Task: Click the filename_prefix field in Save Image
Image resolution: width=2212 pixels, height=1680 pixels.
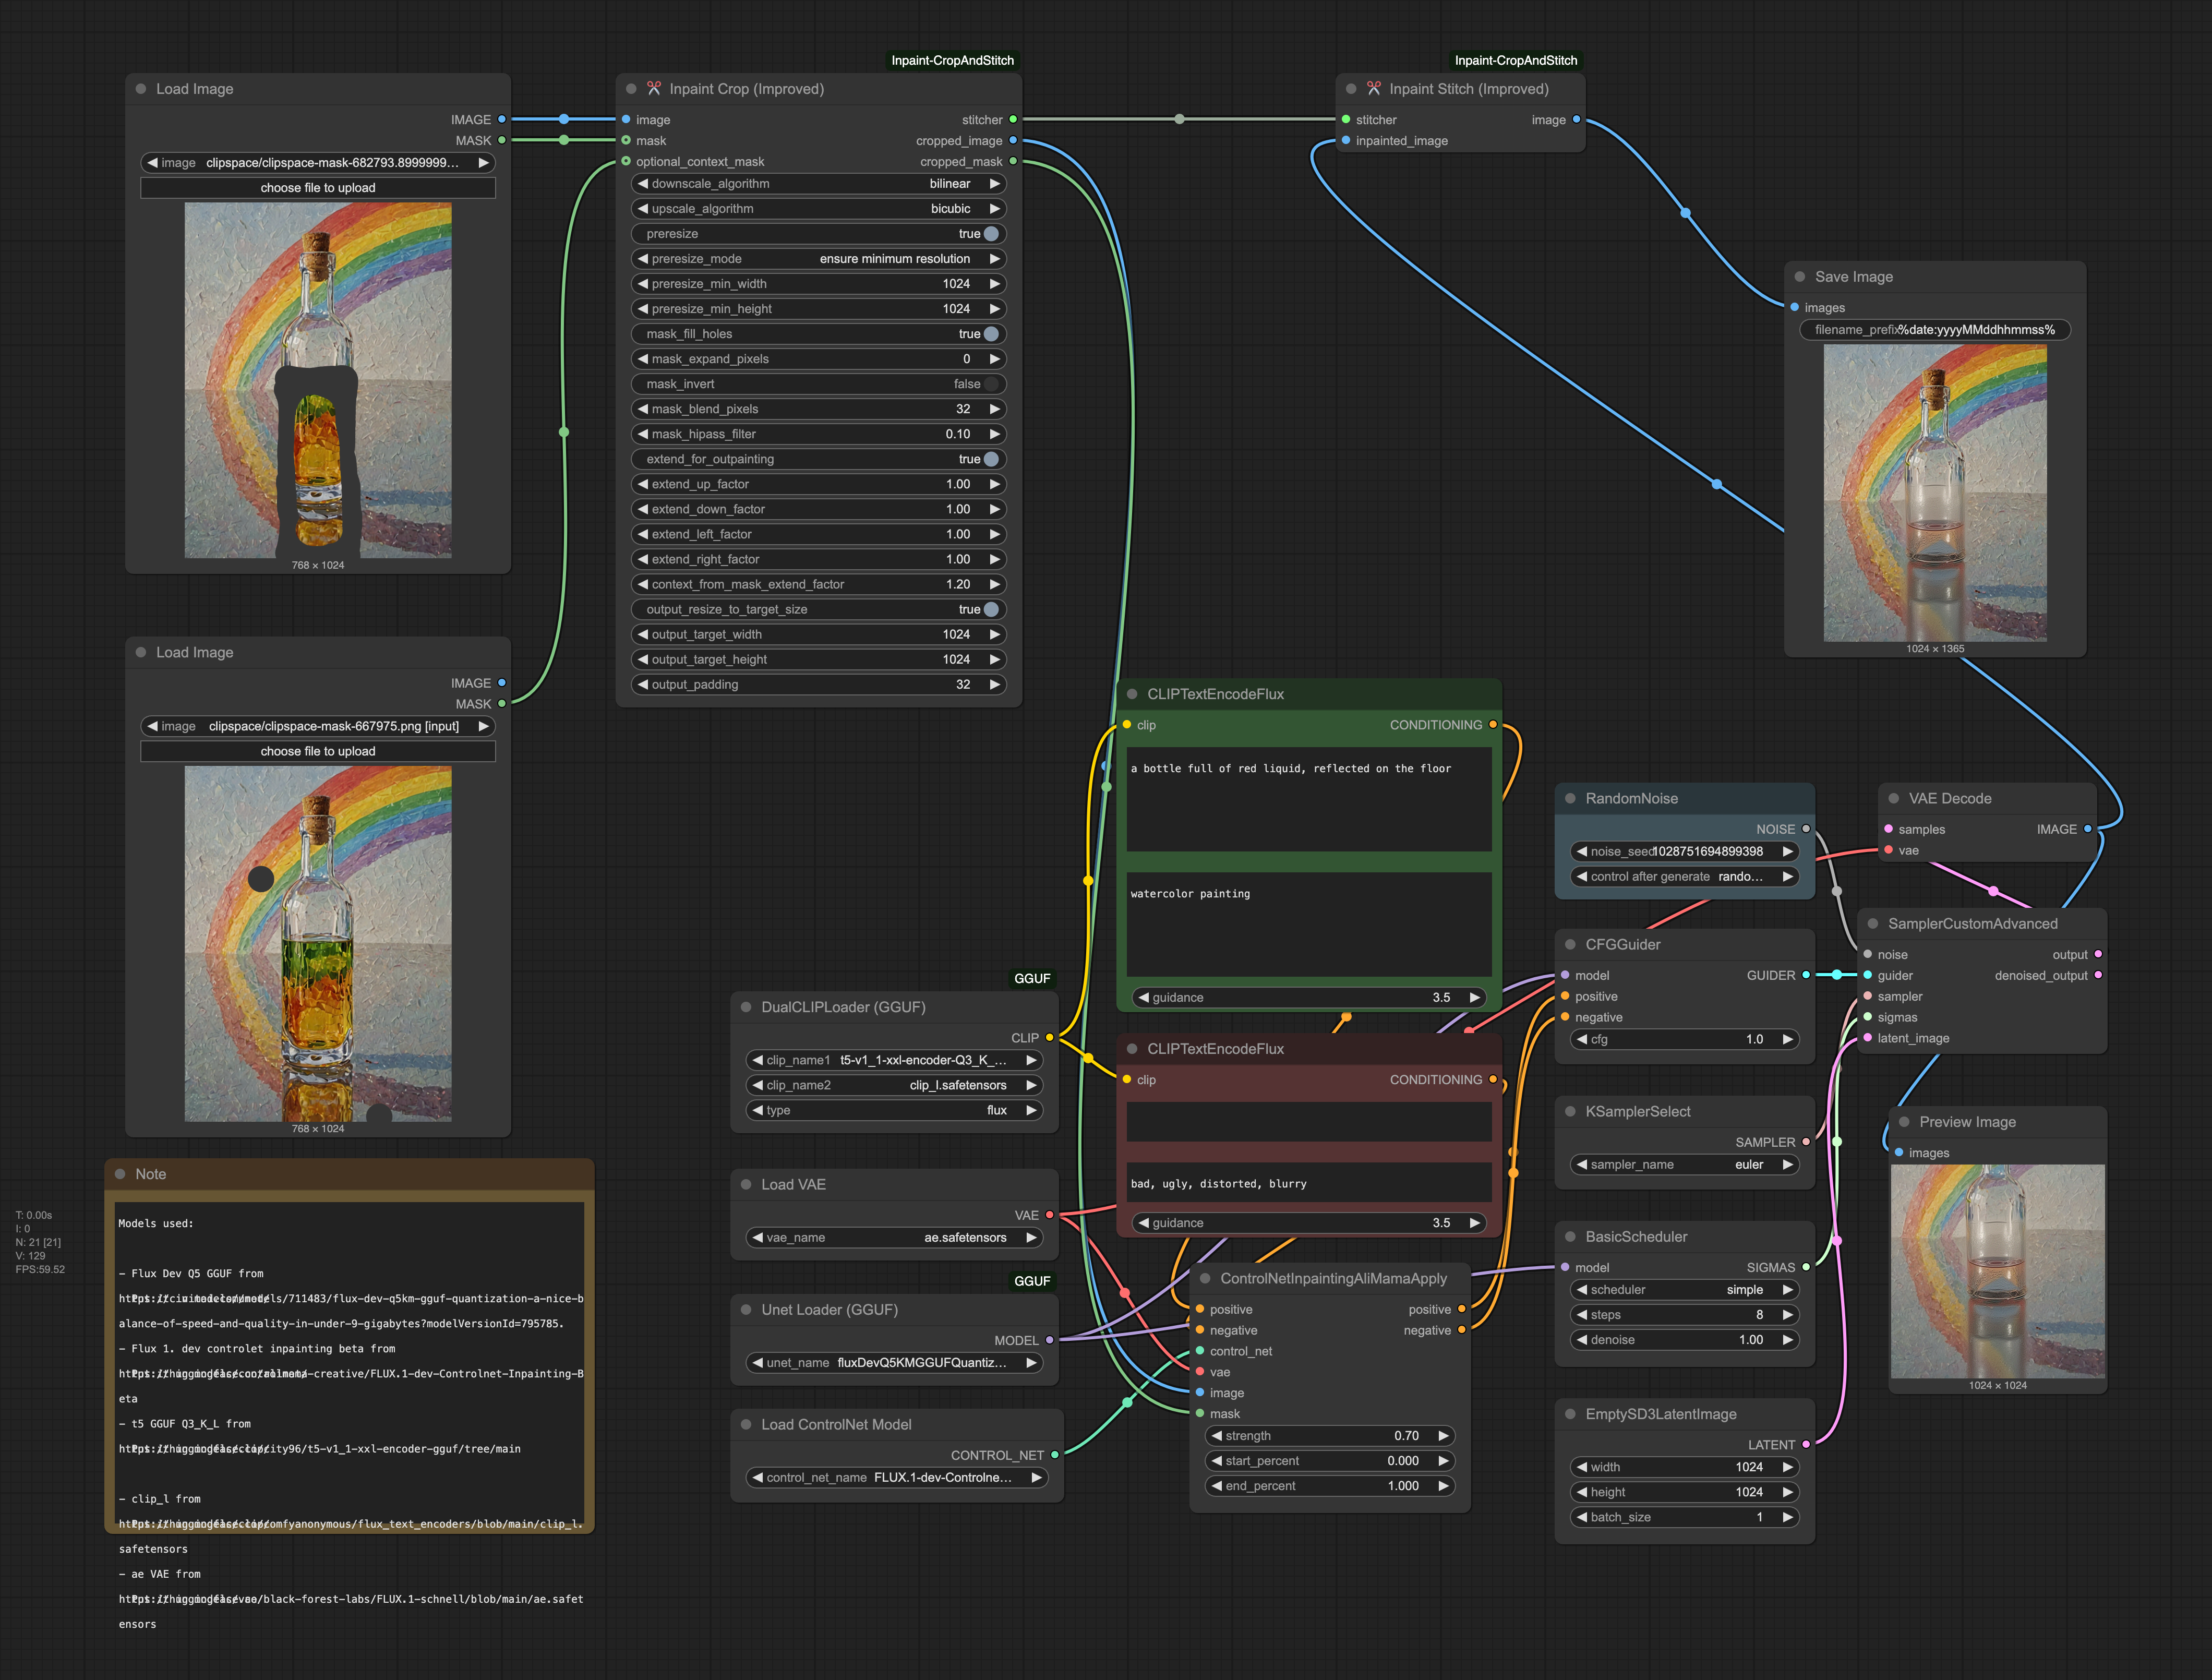Action: click(1934, 330)
